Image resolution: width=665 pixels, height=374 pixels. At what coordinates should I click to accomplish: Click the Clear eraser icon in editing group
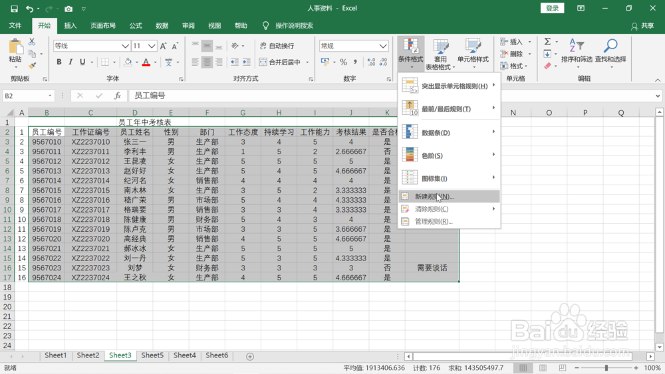(547, 66)
